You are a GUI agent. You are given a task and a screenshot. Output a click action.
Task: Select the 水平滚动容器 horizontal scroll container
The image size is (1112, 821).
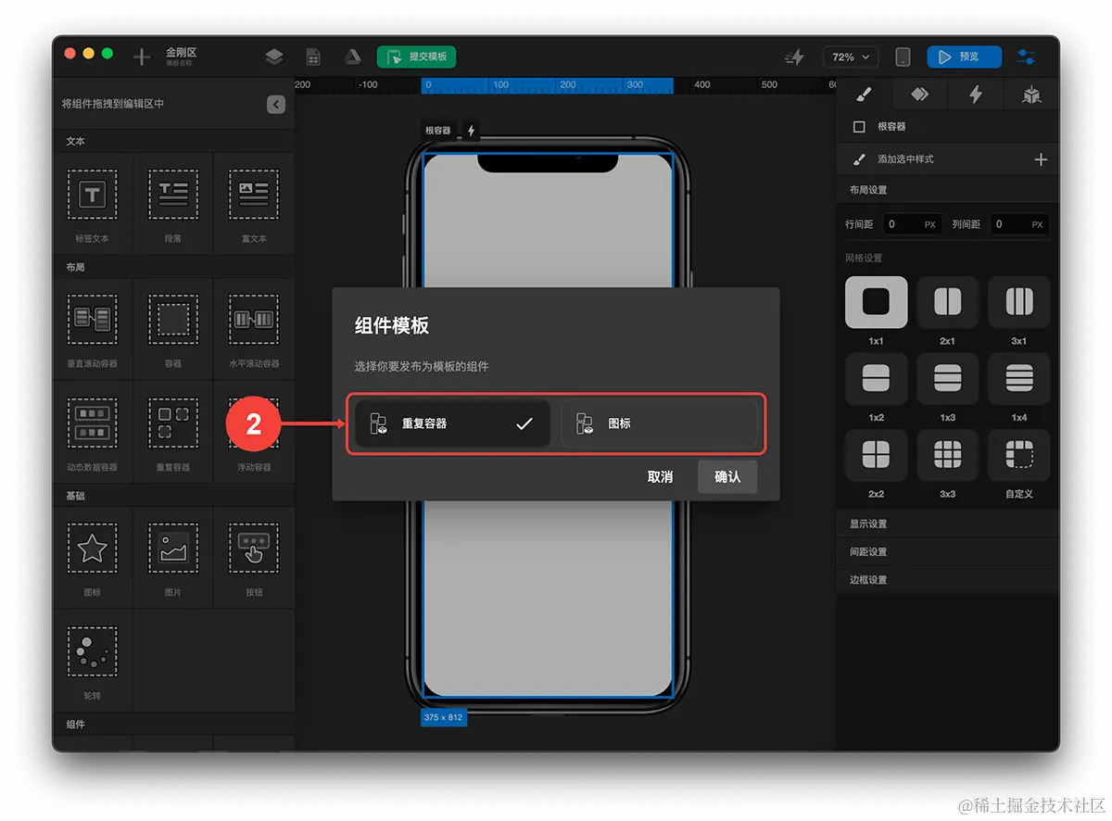(254, 329)
